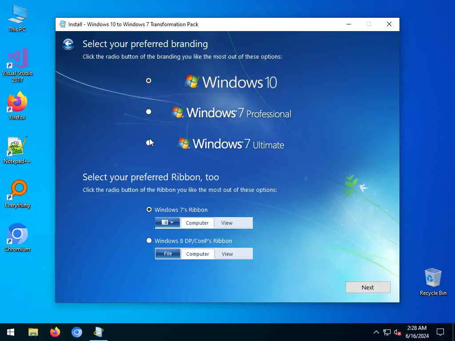Select the Recycle Bin desktop icon
455x341 pixels.
433,282
